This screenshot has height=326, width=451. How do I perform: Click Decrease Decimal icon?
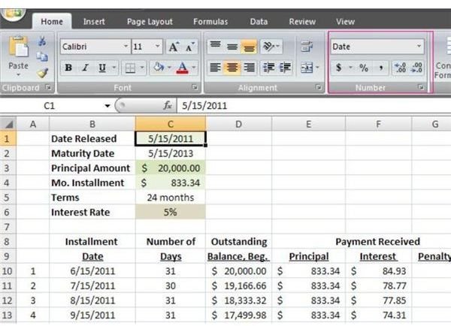point(416,68)
